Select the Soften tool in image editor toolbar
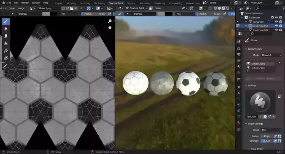 (x=6, y=29)
